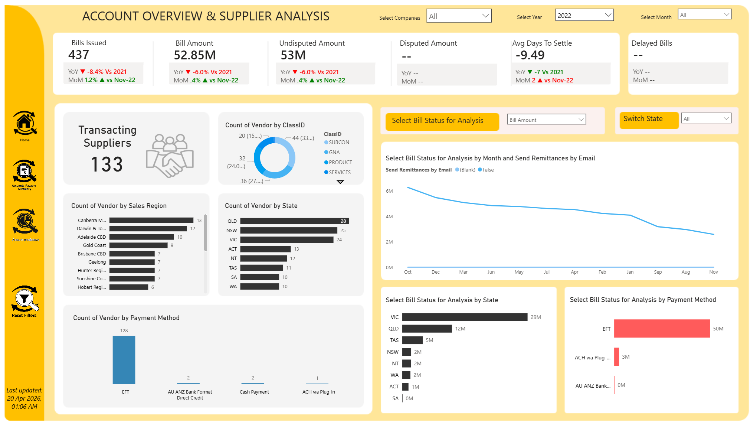Screen dimensions: 750x424
Task: Select the red EFT 50M bar
Action: pyautogui.click(x=662, y=329)
